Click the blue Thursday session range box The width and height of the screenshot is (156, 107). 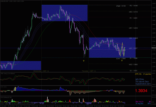click(112, 47)
